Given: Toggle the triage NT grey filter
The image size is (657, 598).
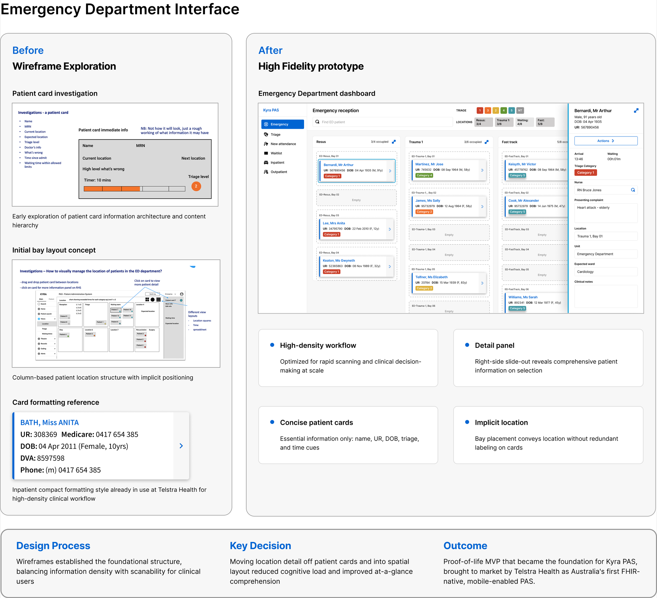Looking at the screenshot, I should pyautogui.click(x=520, y=110).
